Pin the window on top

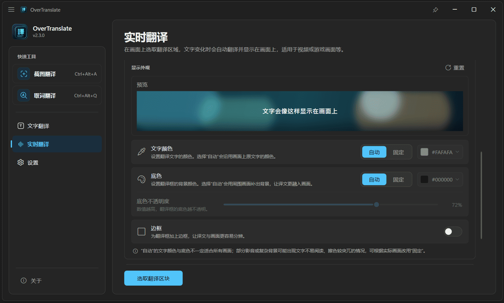click(x=435, y=10)
